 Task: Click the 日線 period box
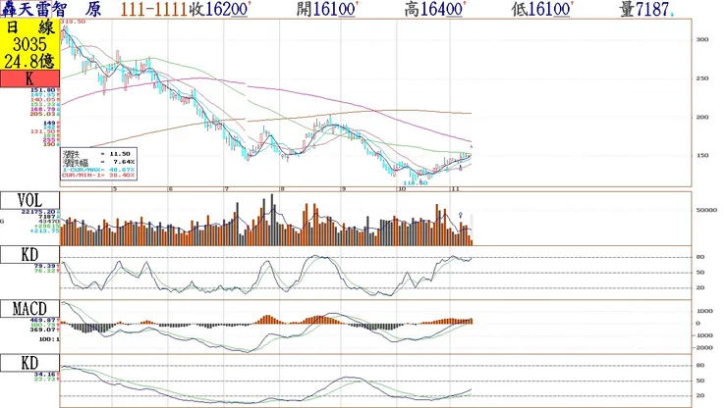pos(29,27)
